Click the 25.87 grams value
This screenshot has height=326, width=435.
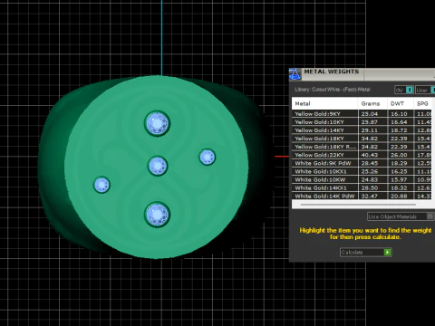pyautogui.click(x=370, y=122)
